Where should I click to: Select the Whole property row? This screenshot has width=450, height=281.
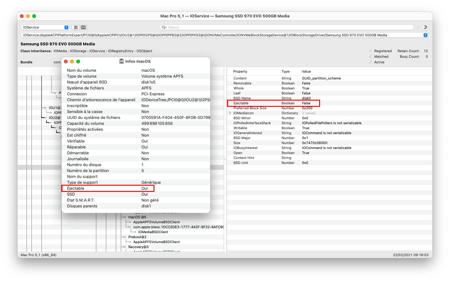click(x=330, y=88)
